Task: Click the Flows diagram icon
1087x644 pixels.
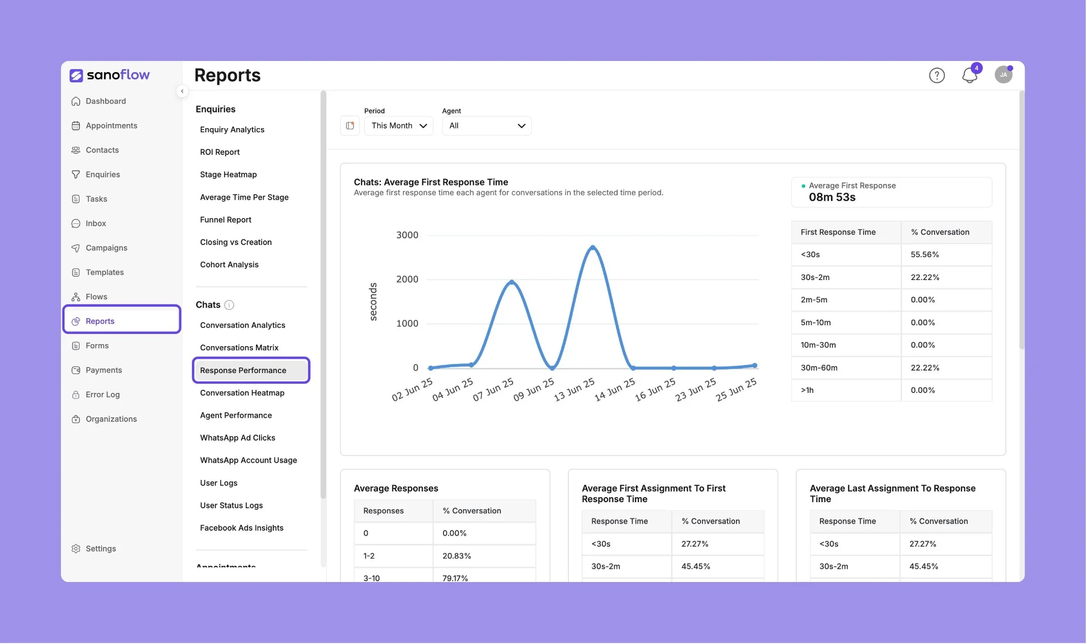Action: tap(76, 297)
